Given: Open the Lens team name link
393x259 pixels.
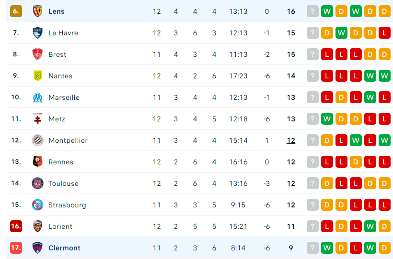Looking at the screenshot, I should tap(57, 11).
